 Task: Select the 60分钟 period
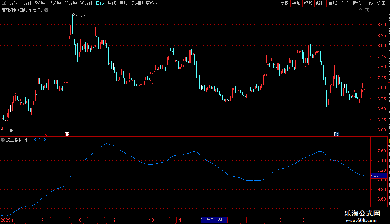pyautogui.click(x=86, y=3)
